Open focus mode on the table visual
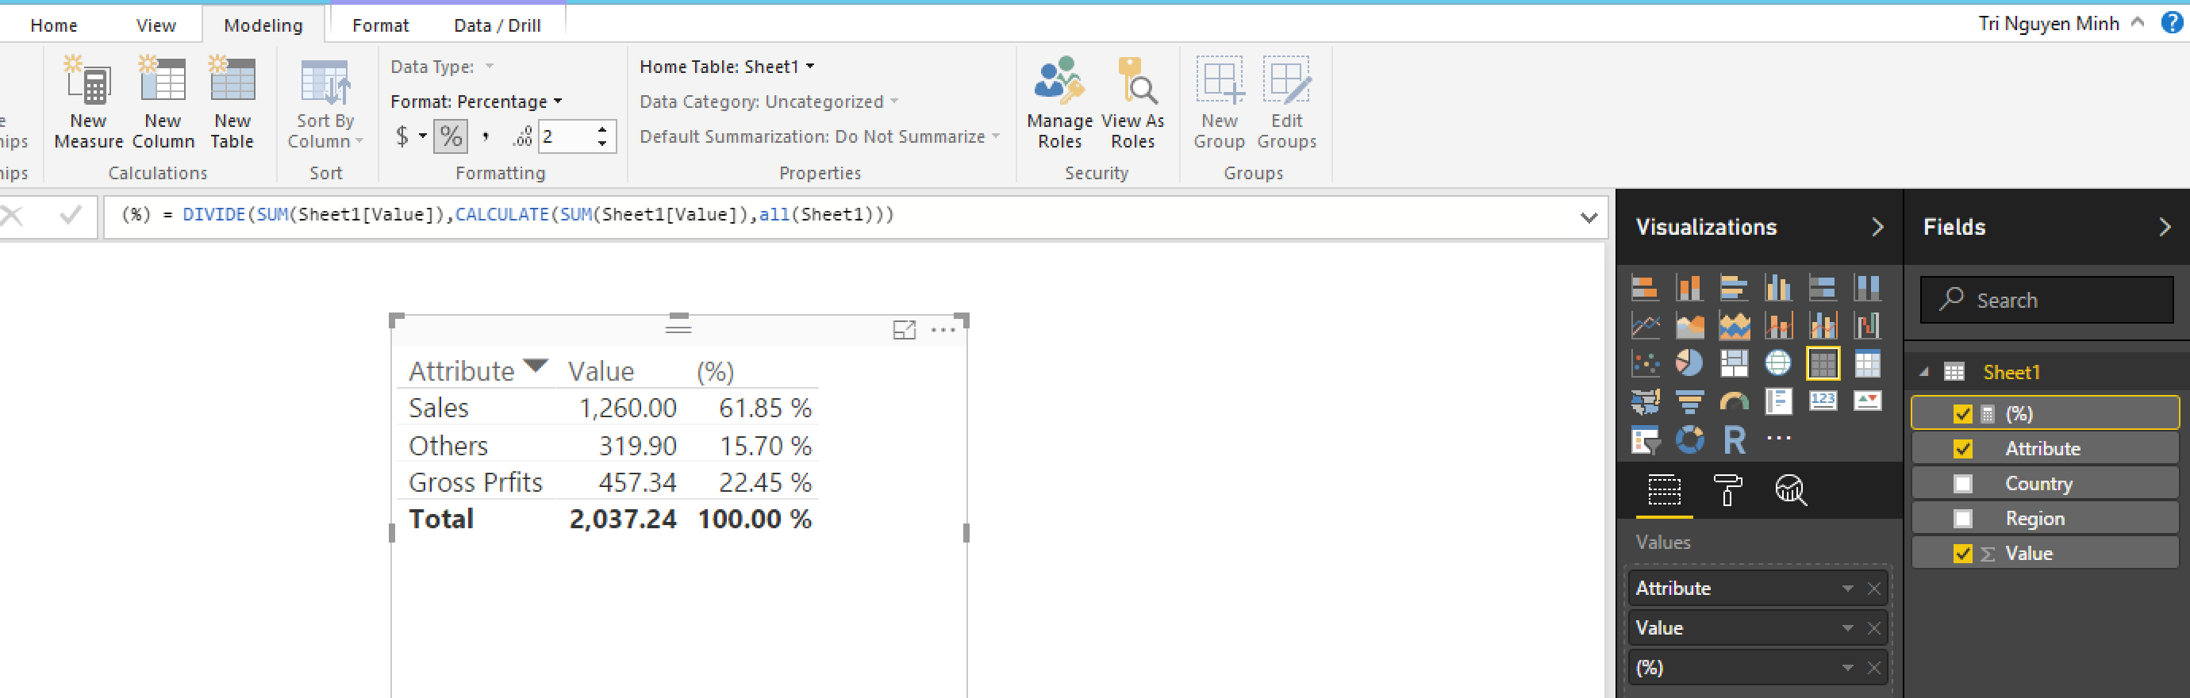This screenshot has width=2190, height=698. point(904,330)
